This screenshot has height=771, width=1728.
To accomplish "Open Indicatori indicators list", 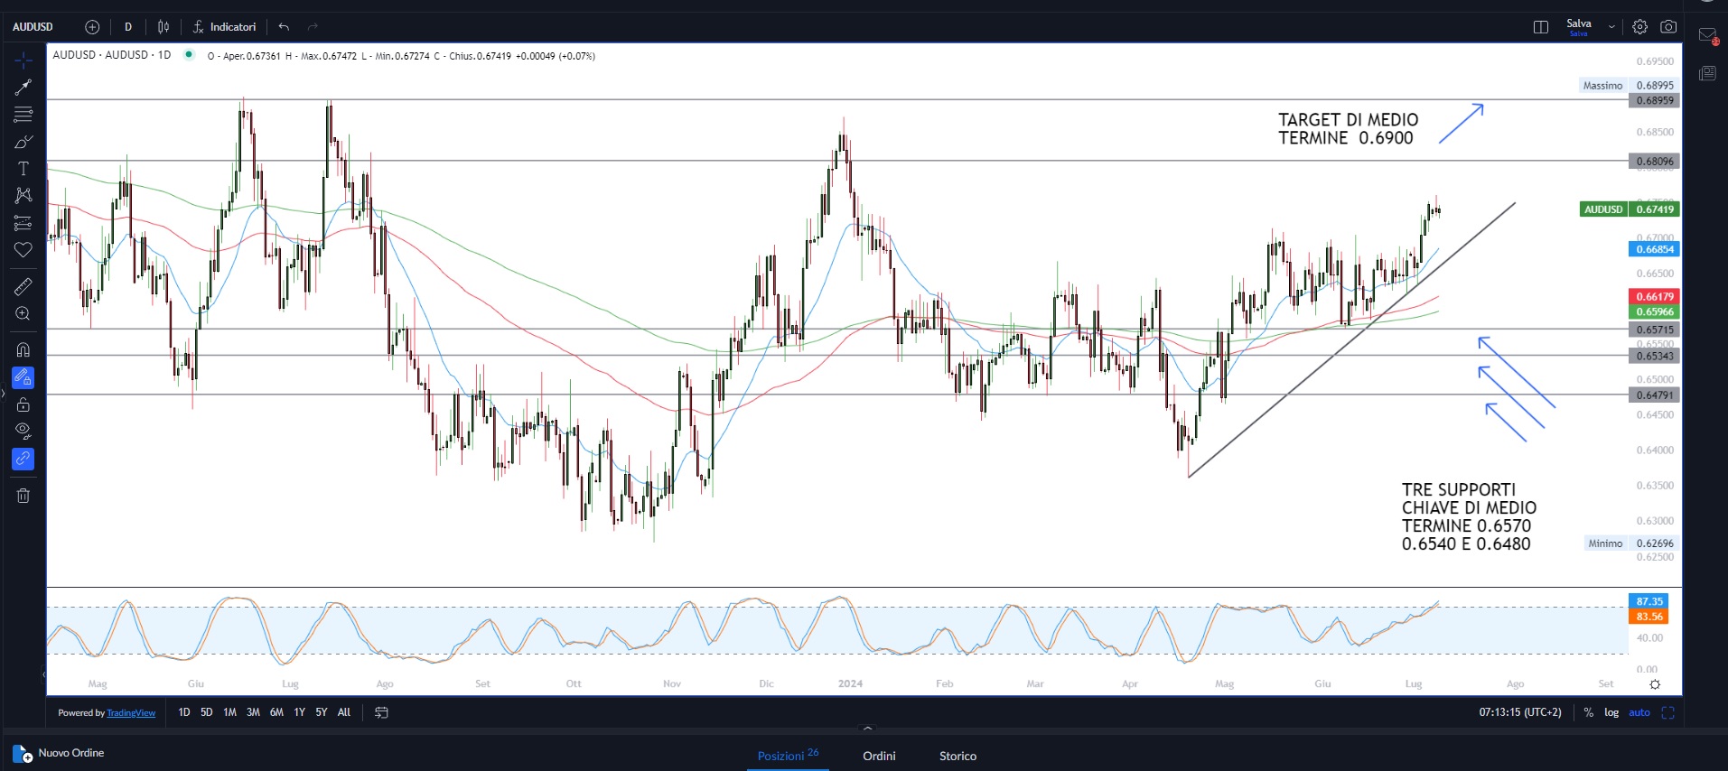I will point(225,27).
